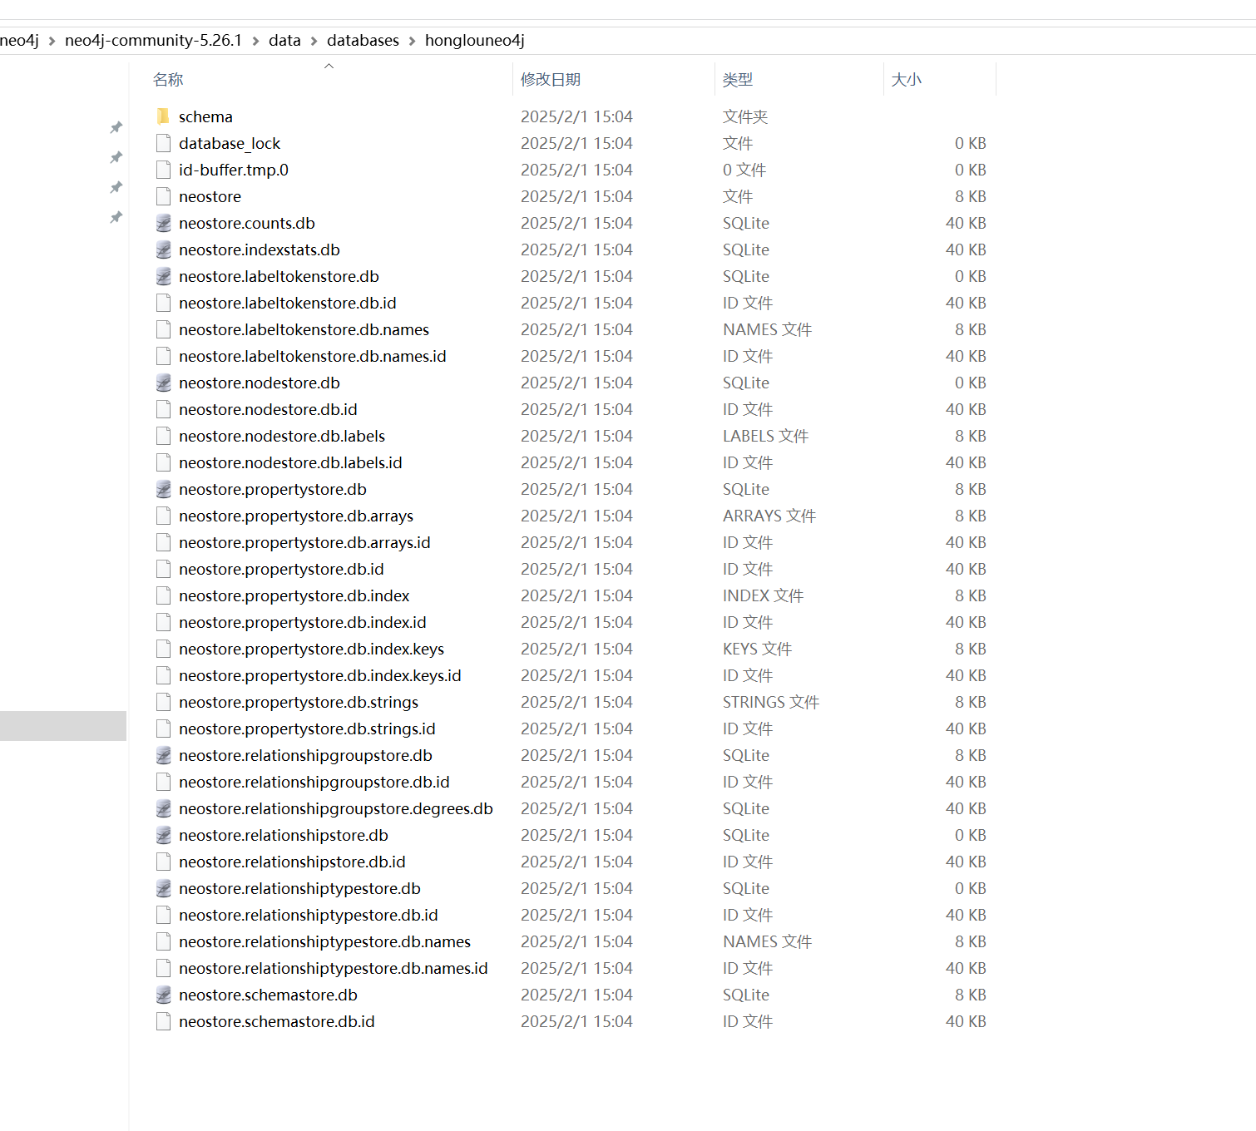Select file neostore.nodestore.db.id
This screenshot has height=1131, width=1256.
(268, 409)
